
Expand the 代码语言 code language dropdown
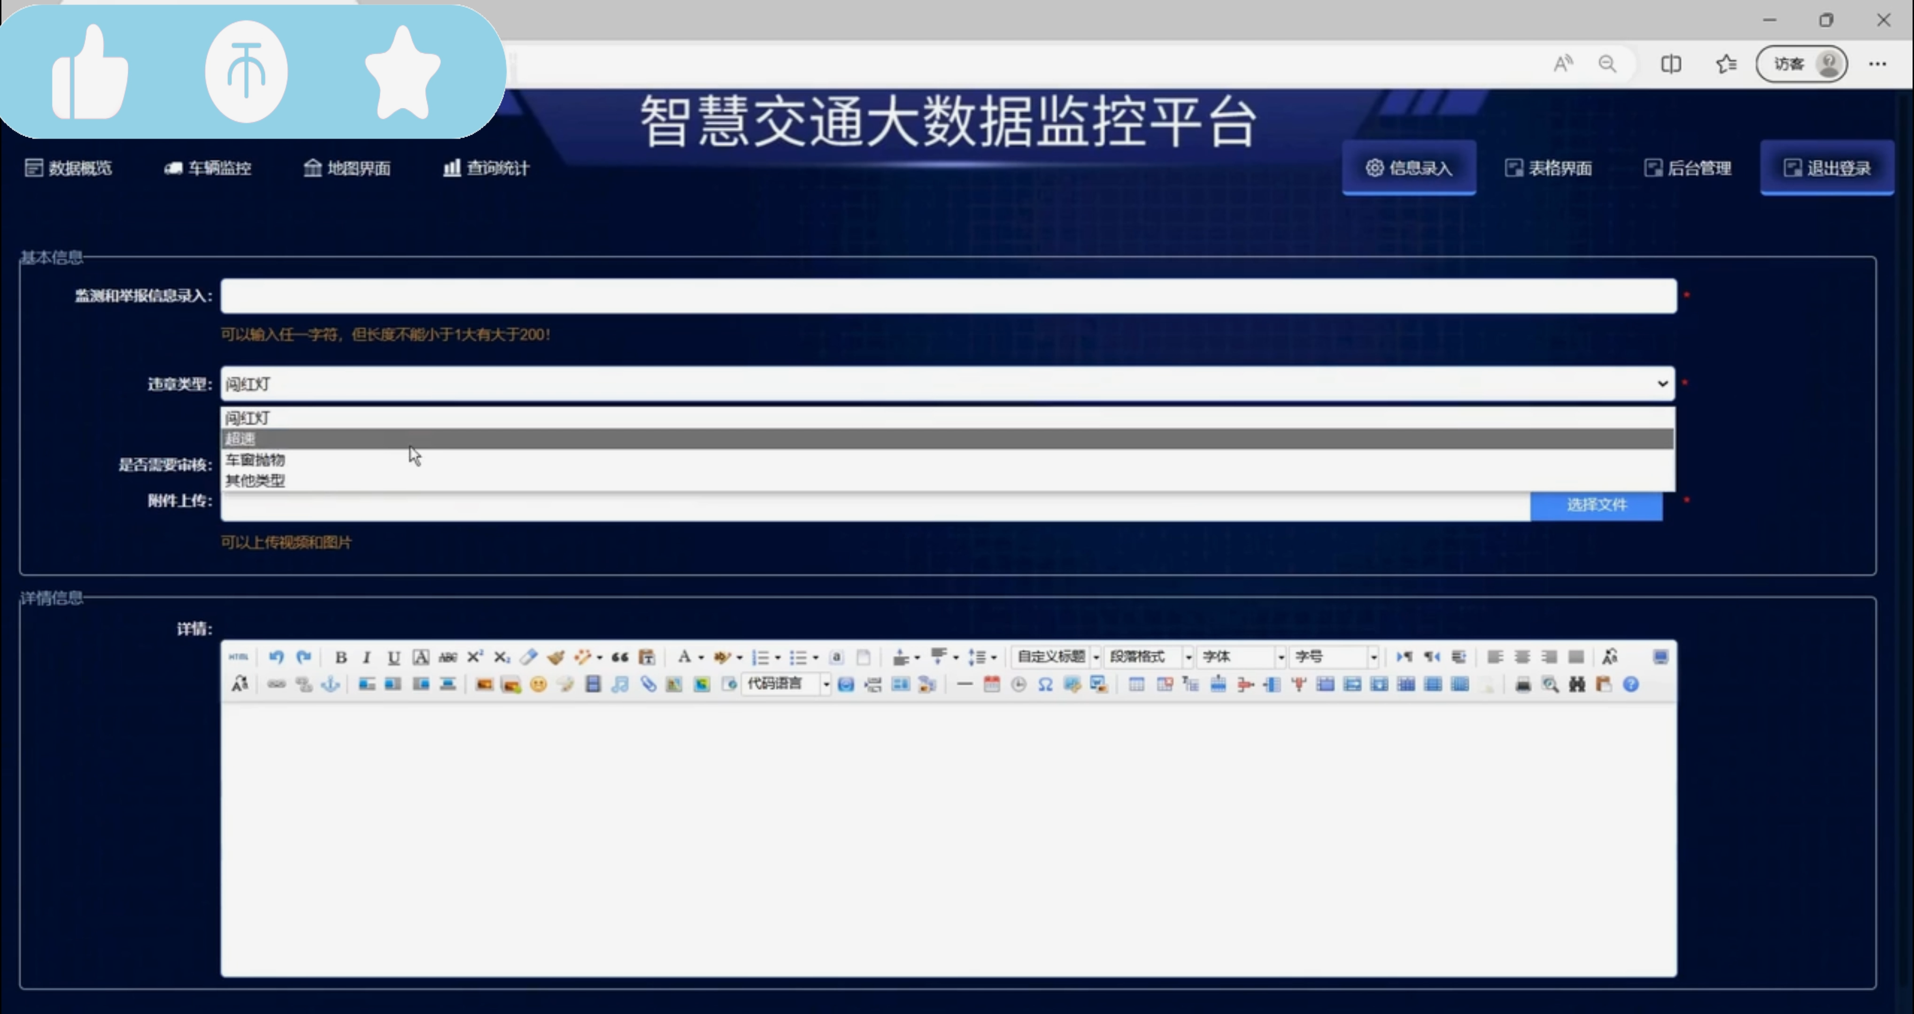(787, 684)
